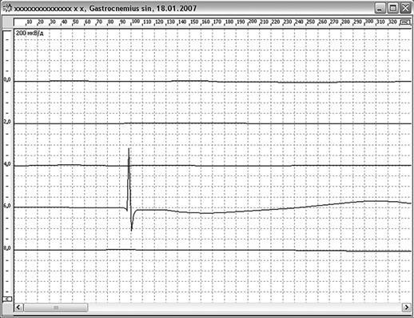The image size is (414, 318).
Task: Click the 50 mark on the time ruler
Action: 76,22
